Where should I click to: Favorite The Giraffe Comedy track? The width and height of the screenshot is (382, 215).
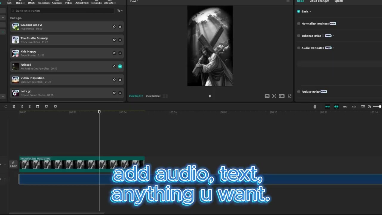point(114,40)
